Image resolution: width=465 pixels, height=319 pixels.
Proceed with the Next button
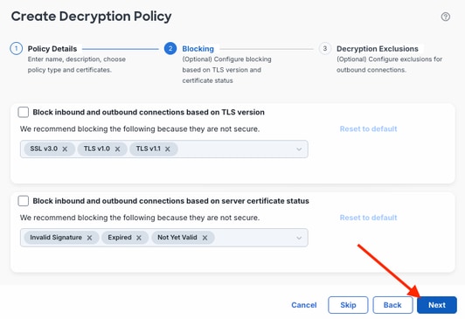click(x=437, y=305)
